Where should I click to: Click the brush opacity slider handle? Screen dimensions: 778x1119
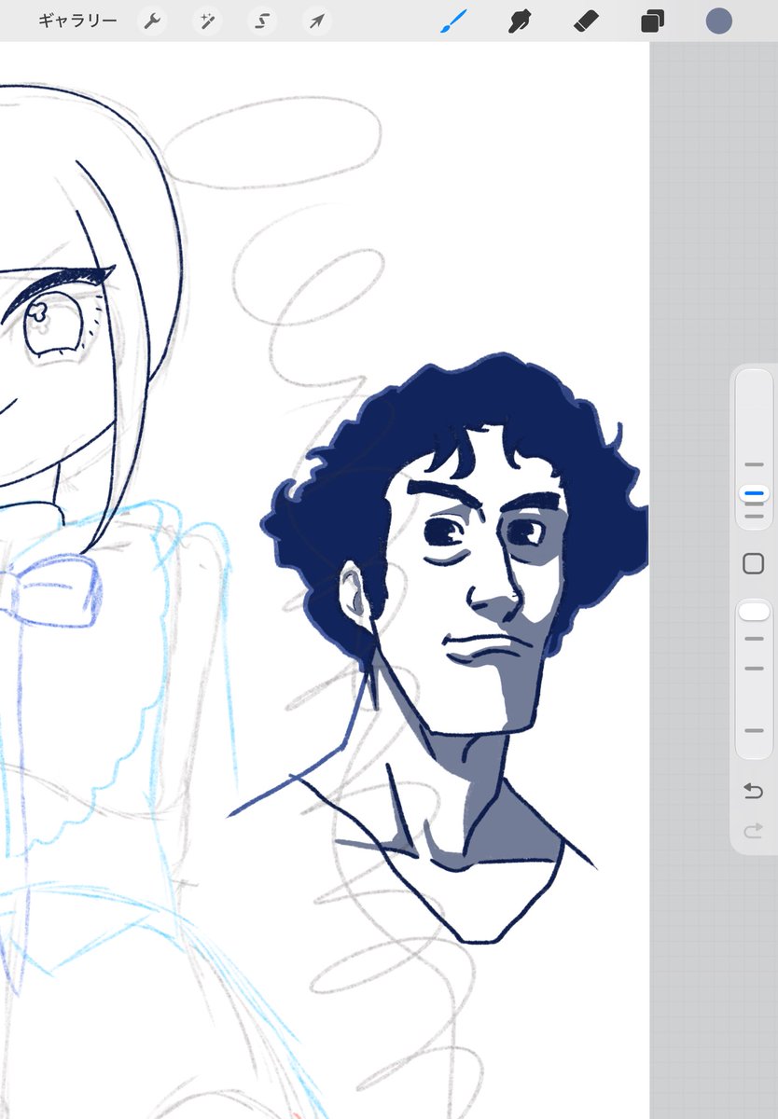(x=754, y=611)
